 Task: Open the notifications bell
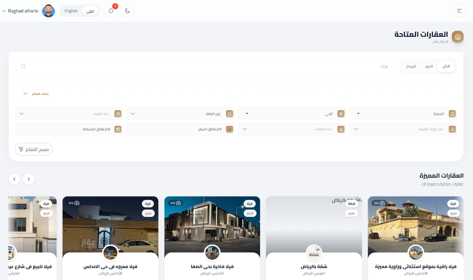(111, 11)
